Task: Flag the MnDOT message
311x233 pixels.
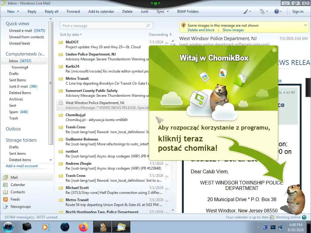Action: [167, 43]
